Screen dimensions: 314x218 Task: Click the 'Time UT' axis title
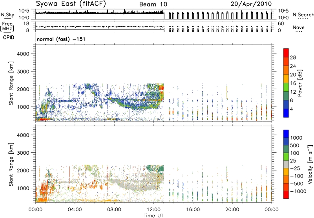tap(153, 216)
